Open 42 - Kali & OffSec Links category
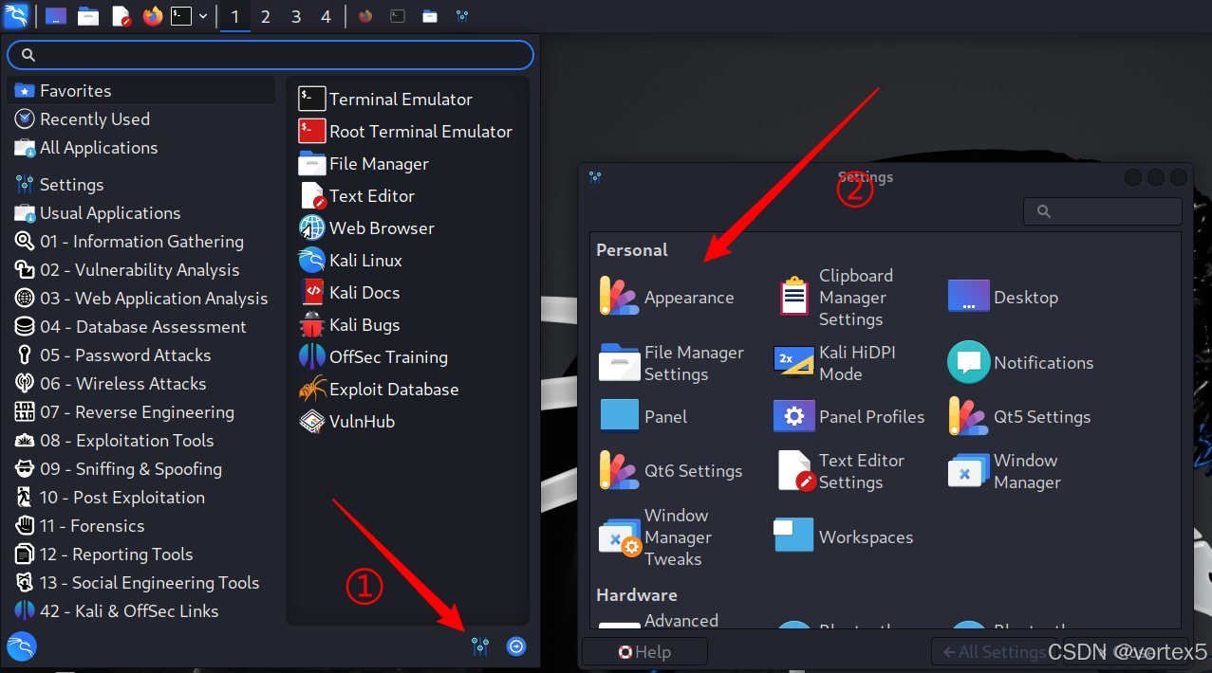The image size is (1212, 673). tap(140, 610)
